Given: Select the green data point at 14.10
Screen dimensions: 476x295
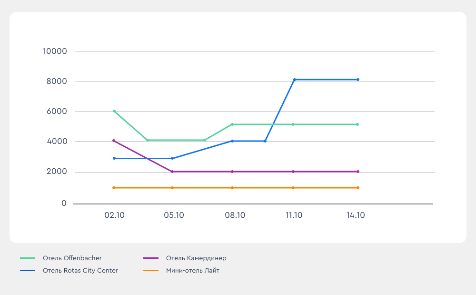Looking at the screenshot, I should click(x=358, y=124).
